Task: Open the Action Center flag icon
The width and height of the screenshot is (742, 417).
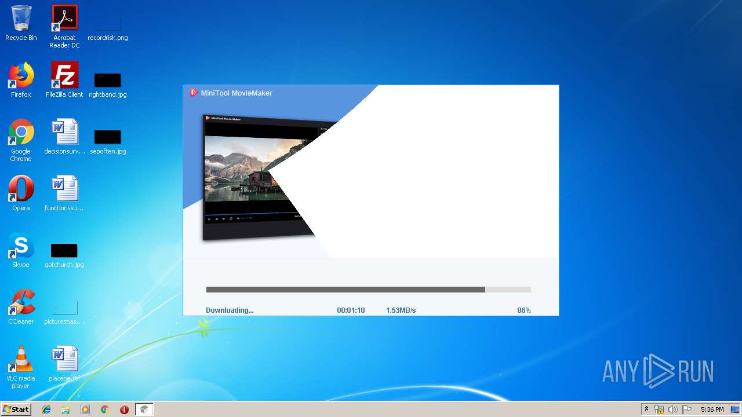Action: tap(687, 409)
